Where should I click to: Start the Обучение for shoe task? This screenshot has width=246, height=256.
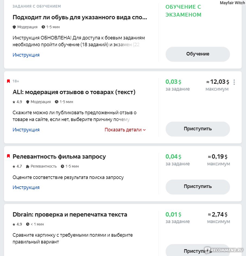click(198, 54)
